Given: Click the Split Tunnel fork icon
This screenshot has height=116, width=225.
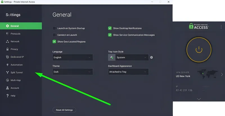Looking at the screenshot, I should pos(8,72).
